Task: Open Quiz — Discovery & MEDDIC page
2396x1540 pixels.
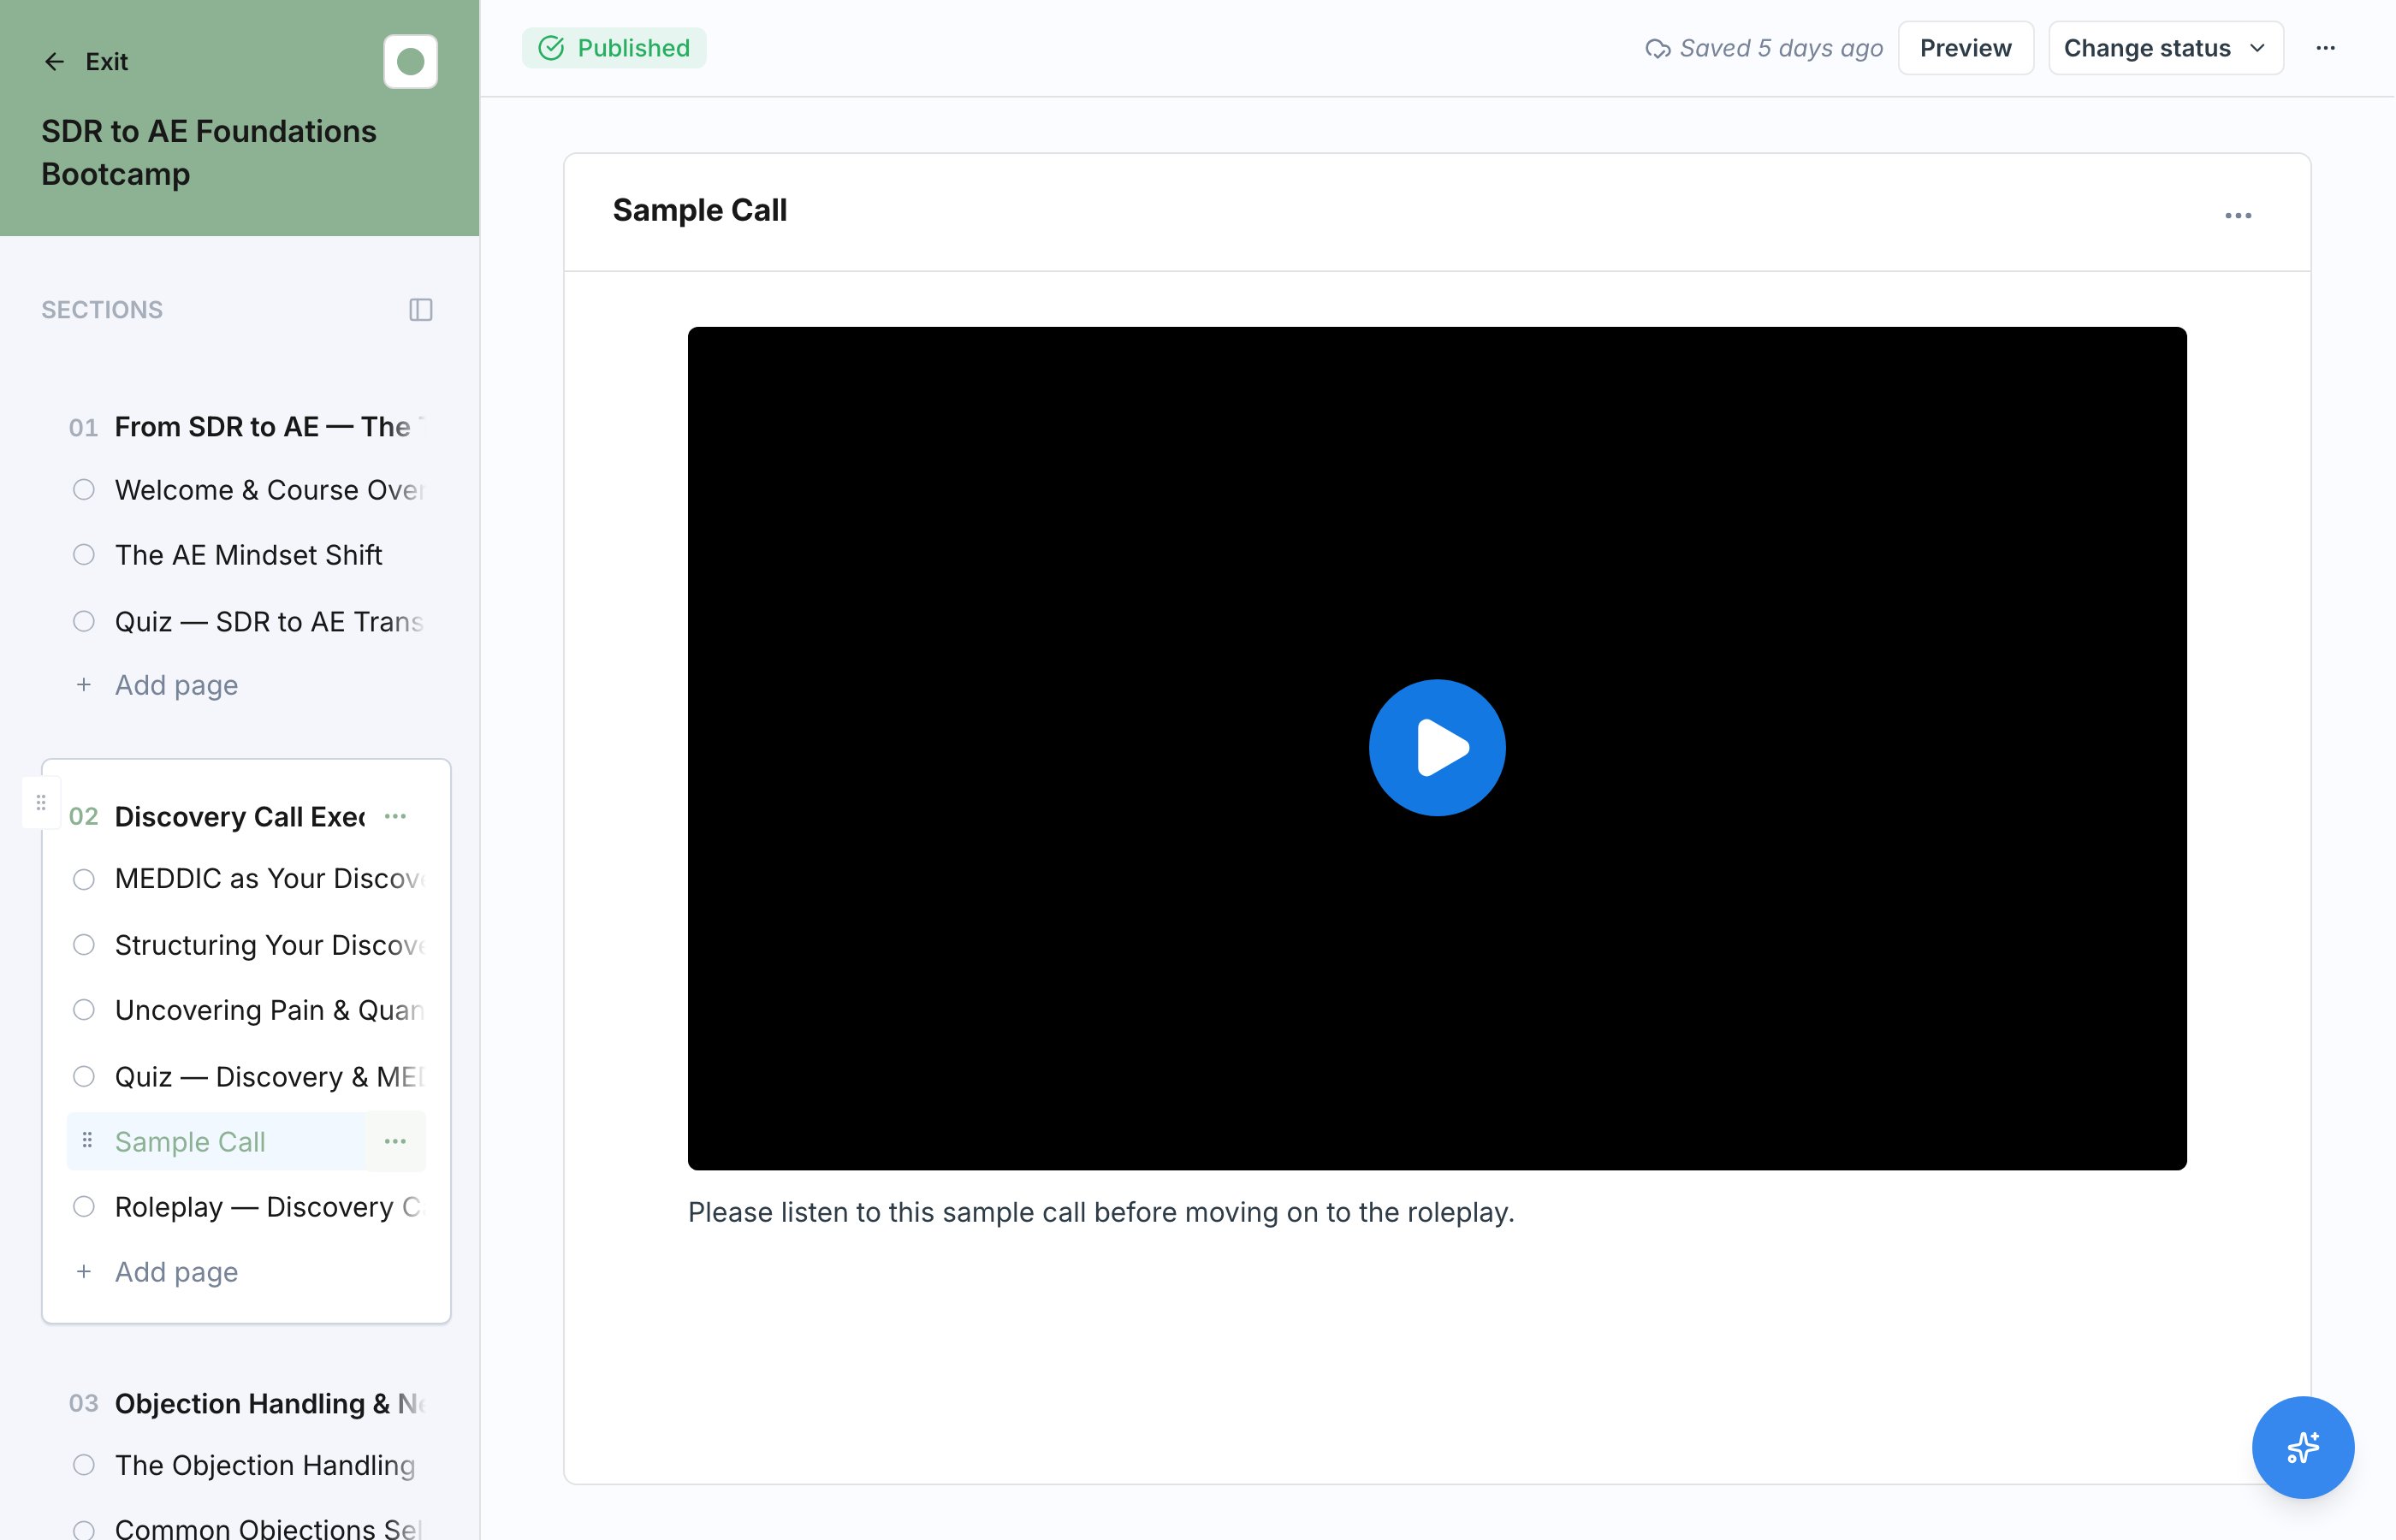Action: 269,1077
